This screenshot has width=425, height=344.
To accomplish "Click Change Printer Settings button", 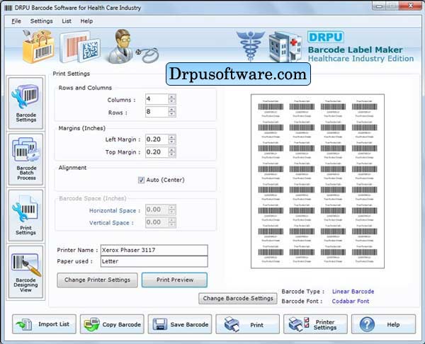I will (x=97, y=280).
